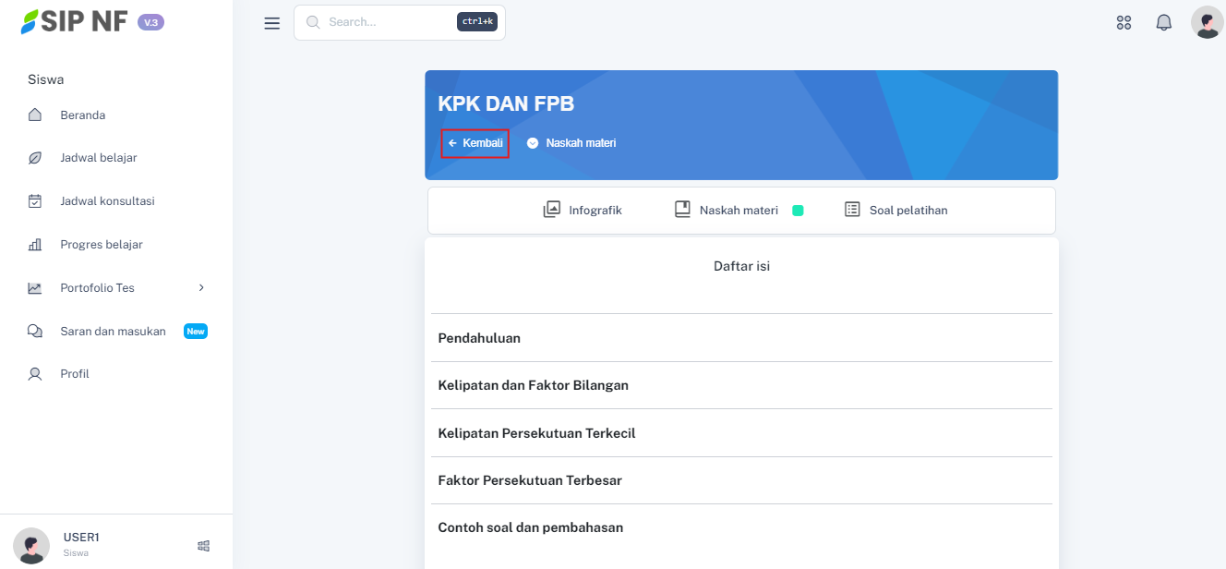Image resolution: width=1226 pixels, height=569 pixels.
Task: Open the apps grid icon
Action: coord(1124,23)
